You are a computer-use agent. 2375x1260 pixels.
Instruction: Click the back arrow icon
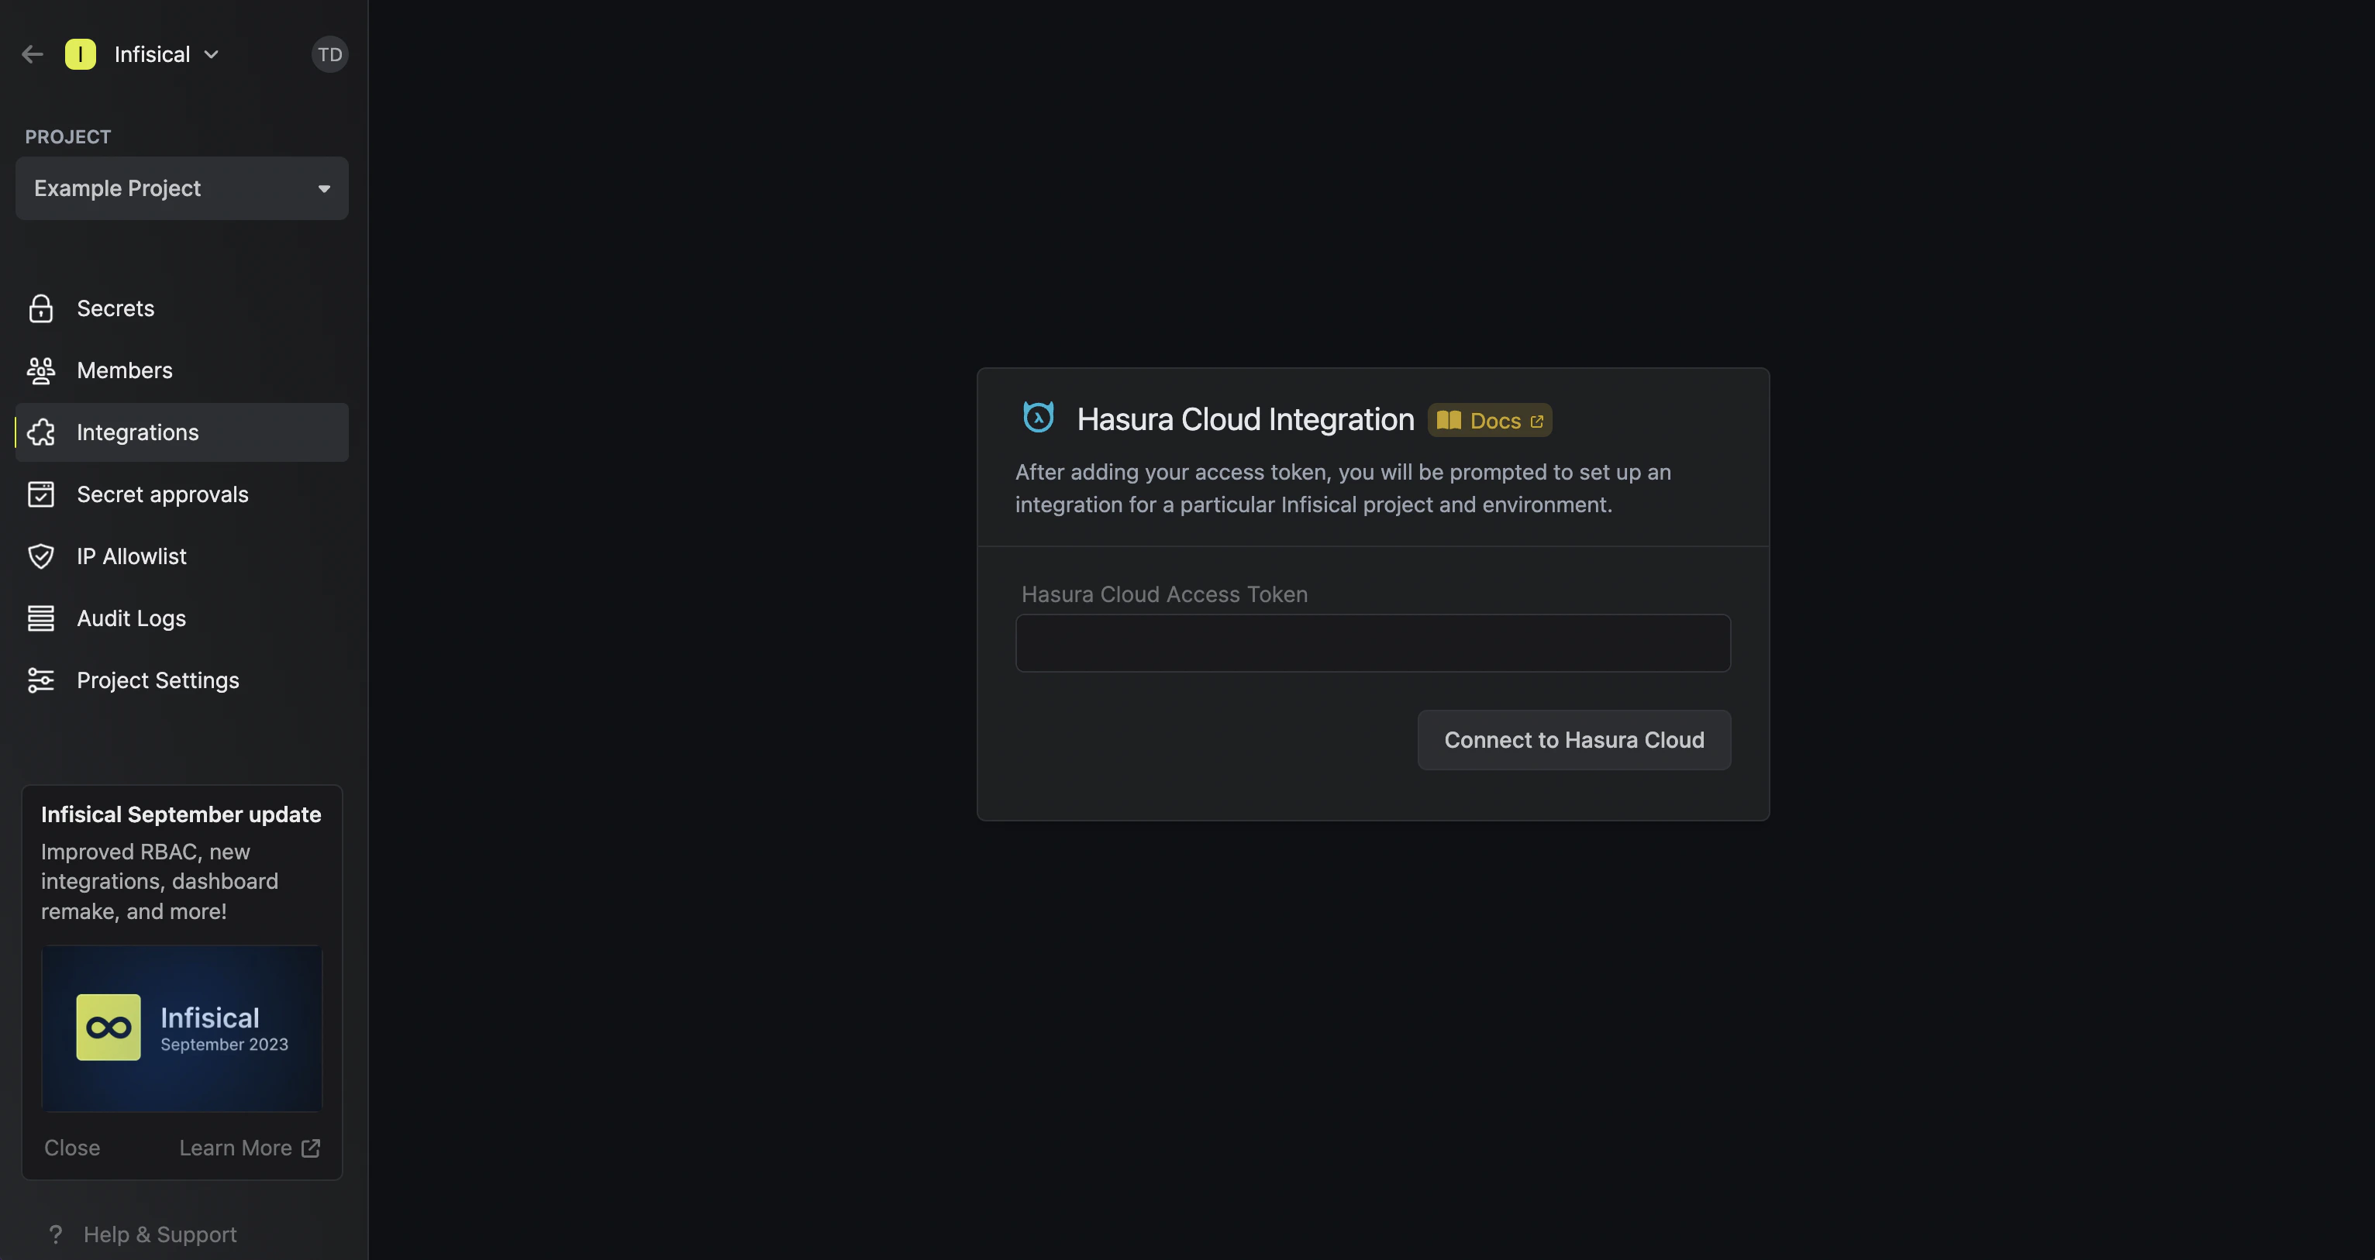pyautogui.click(x=33, y=54)
